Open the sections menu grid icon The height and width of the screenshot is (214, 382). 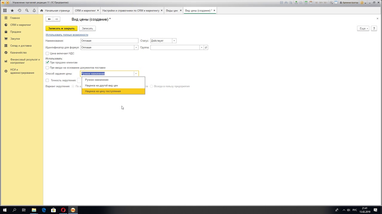[5, 10]
